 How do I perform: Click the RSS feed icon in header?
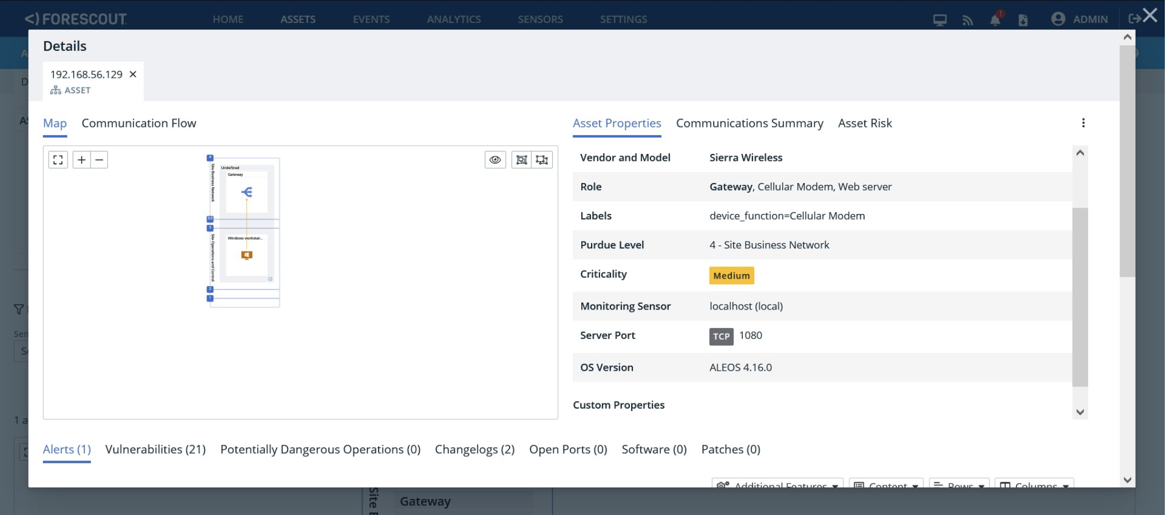click(968, 21)
